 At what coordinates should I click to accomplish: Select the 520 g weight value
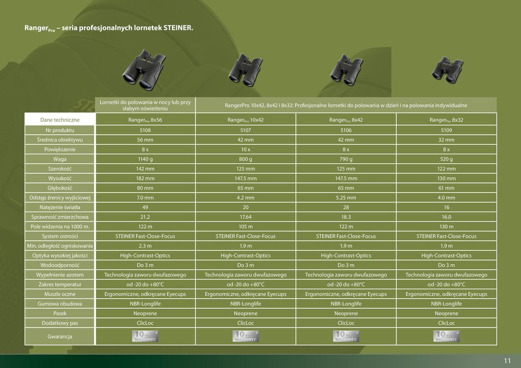(x=446, y=159)
